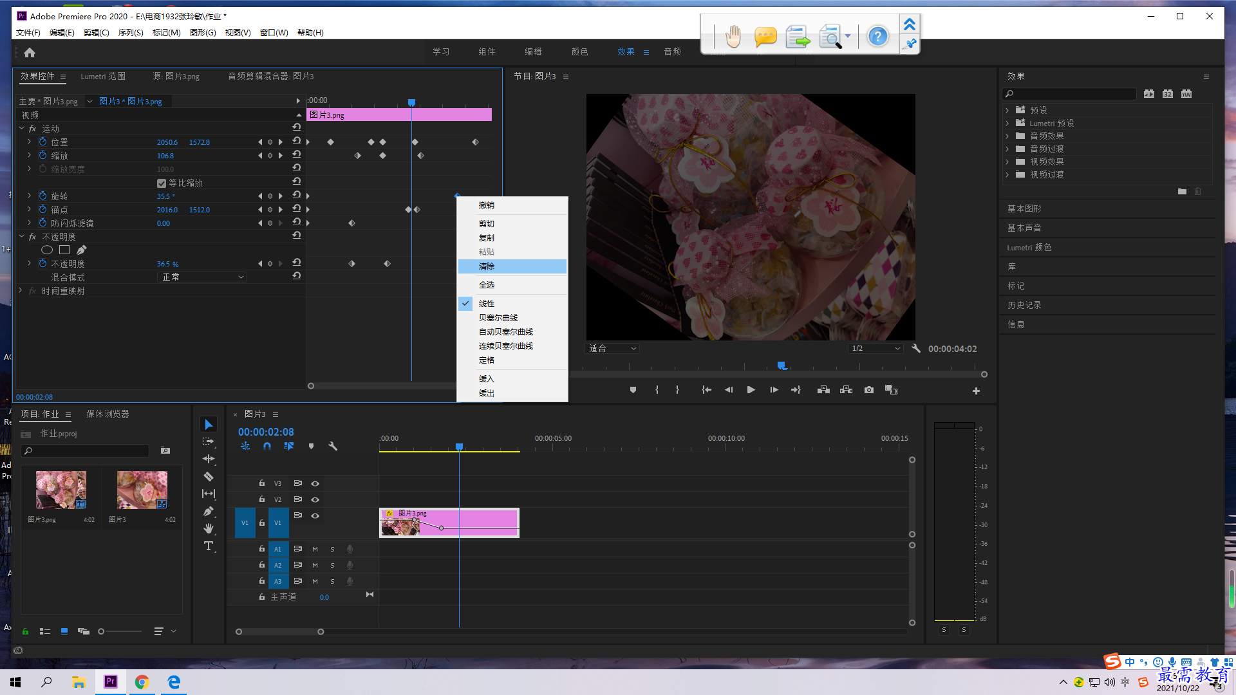Select the Track Select Forward tool
The image size is (1236, 695).
[209, 441]
